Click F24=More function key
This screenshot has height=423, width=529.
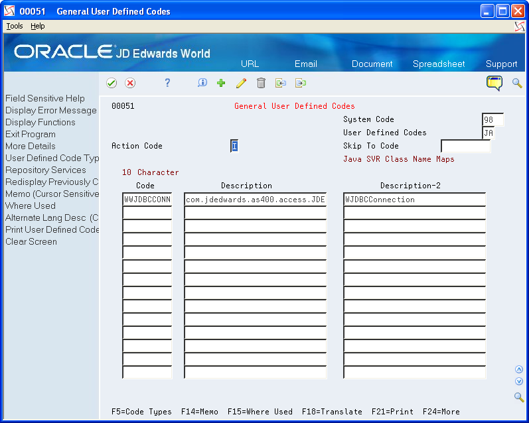441,412
